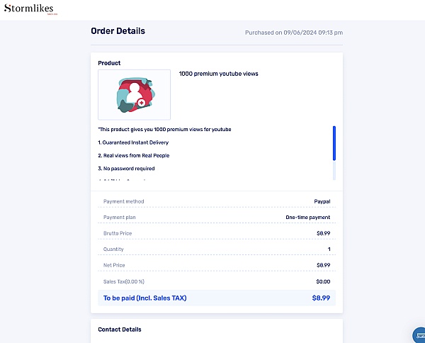
Task: Click the product description scrollbar thumb
Action: [x=334, y=143]
